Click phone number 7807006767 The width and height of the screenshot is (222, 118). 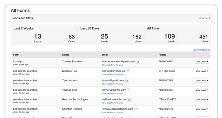point(166,61)
